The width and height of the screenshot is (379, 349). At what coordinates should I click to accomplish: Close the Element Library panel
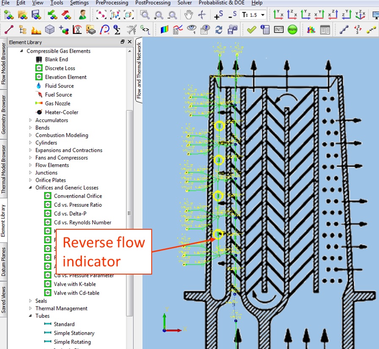[129, 42]
